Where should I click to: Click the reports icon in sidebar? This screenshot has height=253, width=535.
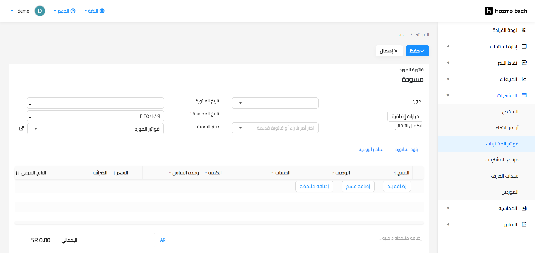(x=524, y=224)
